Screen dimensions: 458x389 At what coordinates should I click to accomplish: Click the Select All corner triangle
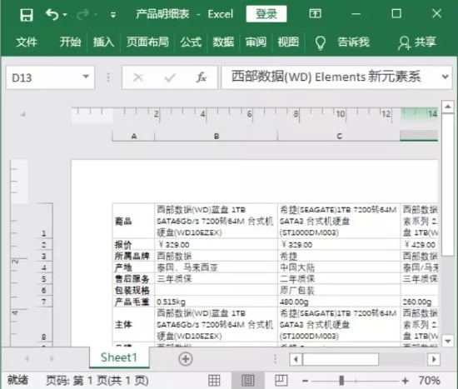click(x=22, y=114)
